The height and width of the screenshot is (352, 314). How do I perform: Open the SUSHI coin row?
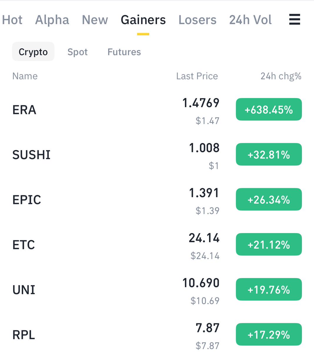point(157,155)
